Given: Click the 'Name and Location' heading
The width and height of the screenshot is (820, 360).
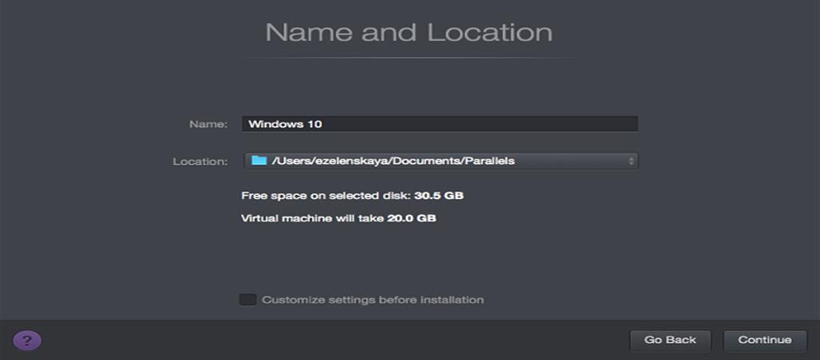Looking at the screenshot, I should tap(409, 33).
